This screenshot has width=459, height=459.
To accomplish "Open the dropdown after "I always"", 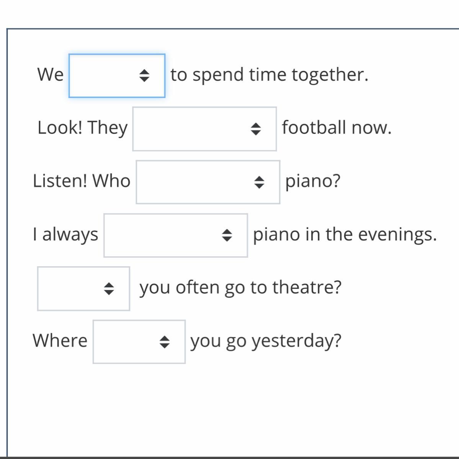I will click(175, 235).
